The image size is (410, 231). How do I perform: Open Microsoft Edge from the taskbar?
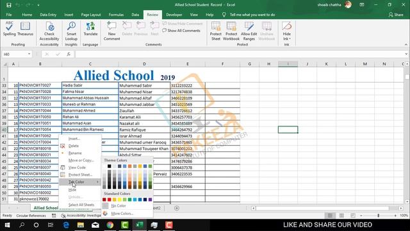(x=66, y=225)
